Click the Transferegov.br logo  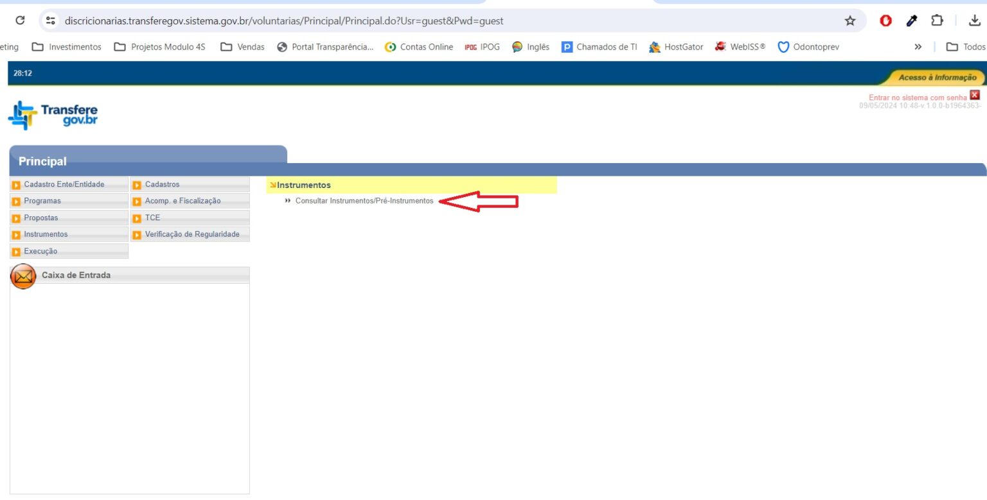[53, 116]
